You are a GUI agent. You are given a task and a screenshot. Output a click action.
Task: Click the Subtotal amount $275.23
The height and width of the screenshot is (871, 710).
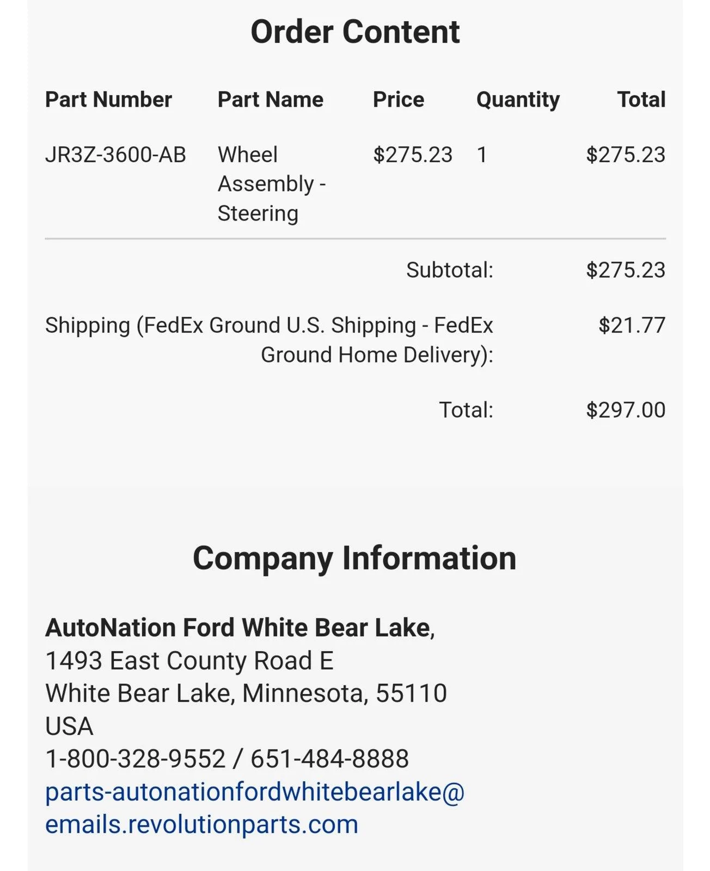[x=626, y=270]
